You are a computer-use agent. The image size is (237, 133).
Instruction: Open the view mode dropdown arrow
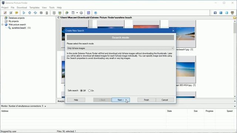[x=77, y=13]
